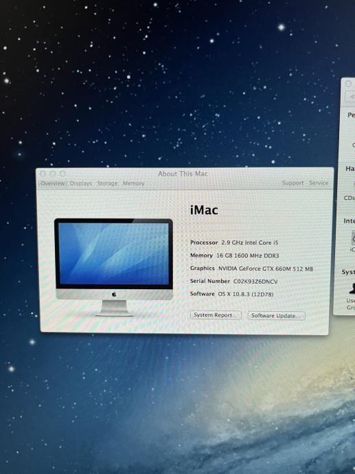Close the System Preferences window behind
Viewport: 355px width, 474px height.
[348, 83]
